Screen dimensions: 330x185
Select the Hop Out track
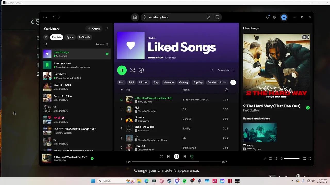click(x=176, y=147)
